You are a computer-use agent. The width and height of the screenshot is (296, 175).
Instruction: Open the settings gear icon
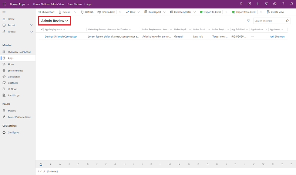[x=274, y=4]
